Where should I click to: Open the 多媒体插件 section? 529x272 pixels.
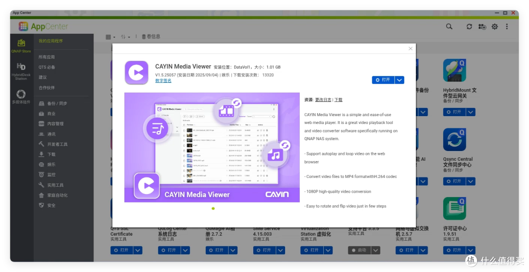click(21, 97)
